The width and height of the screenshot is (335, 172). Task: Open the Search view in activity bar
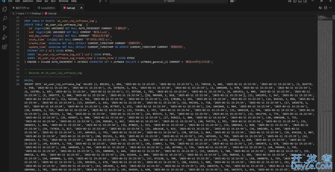coord(4,18)
